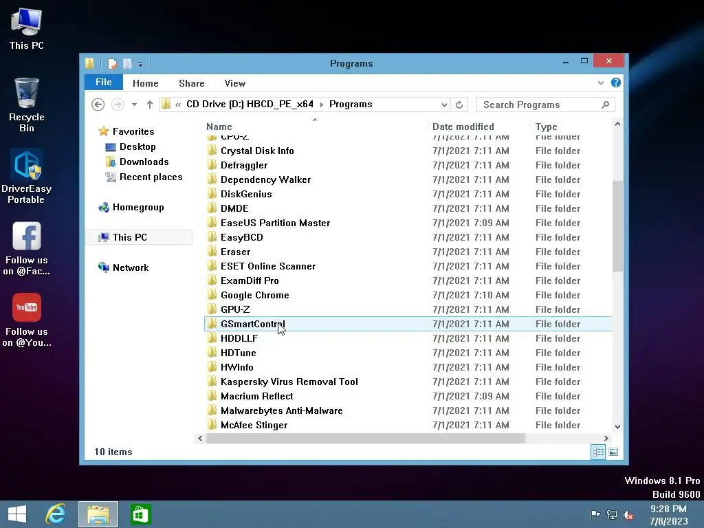Click horizontal scrollbar left arrow

pyautogui.click(x=200, y=438)
